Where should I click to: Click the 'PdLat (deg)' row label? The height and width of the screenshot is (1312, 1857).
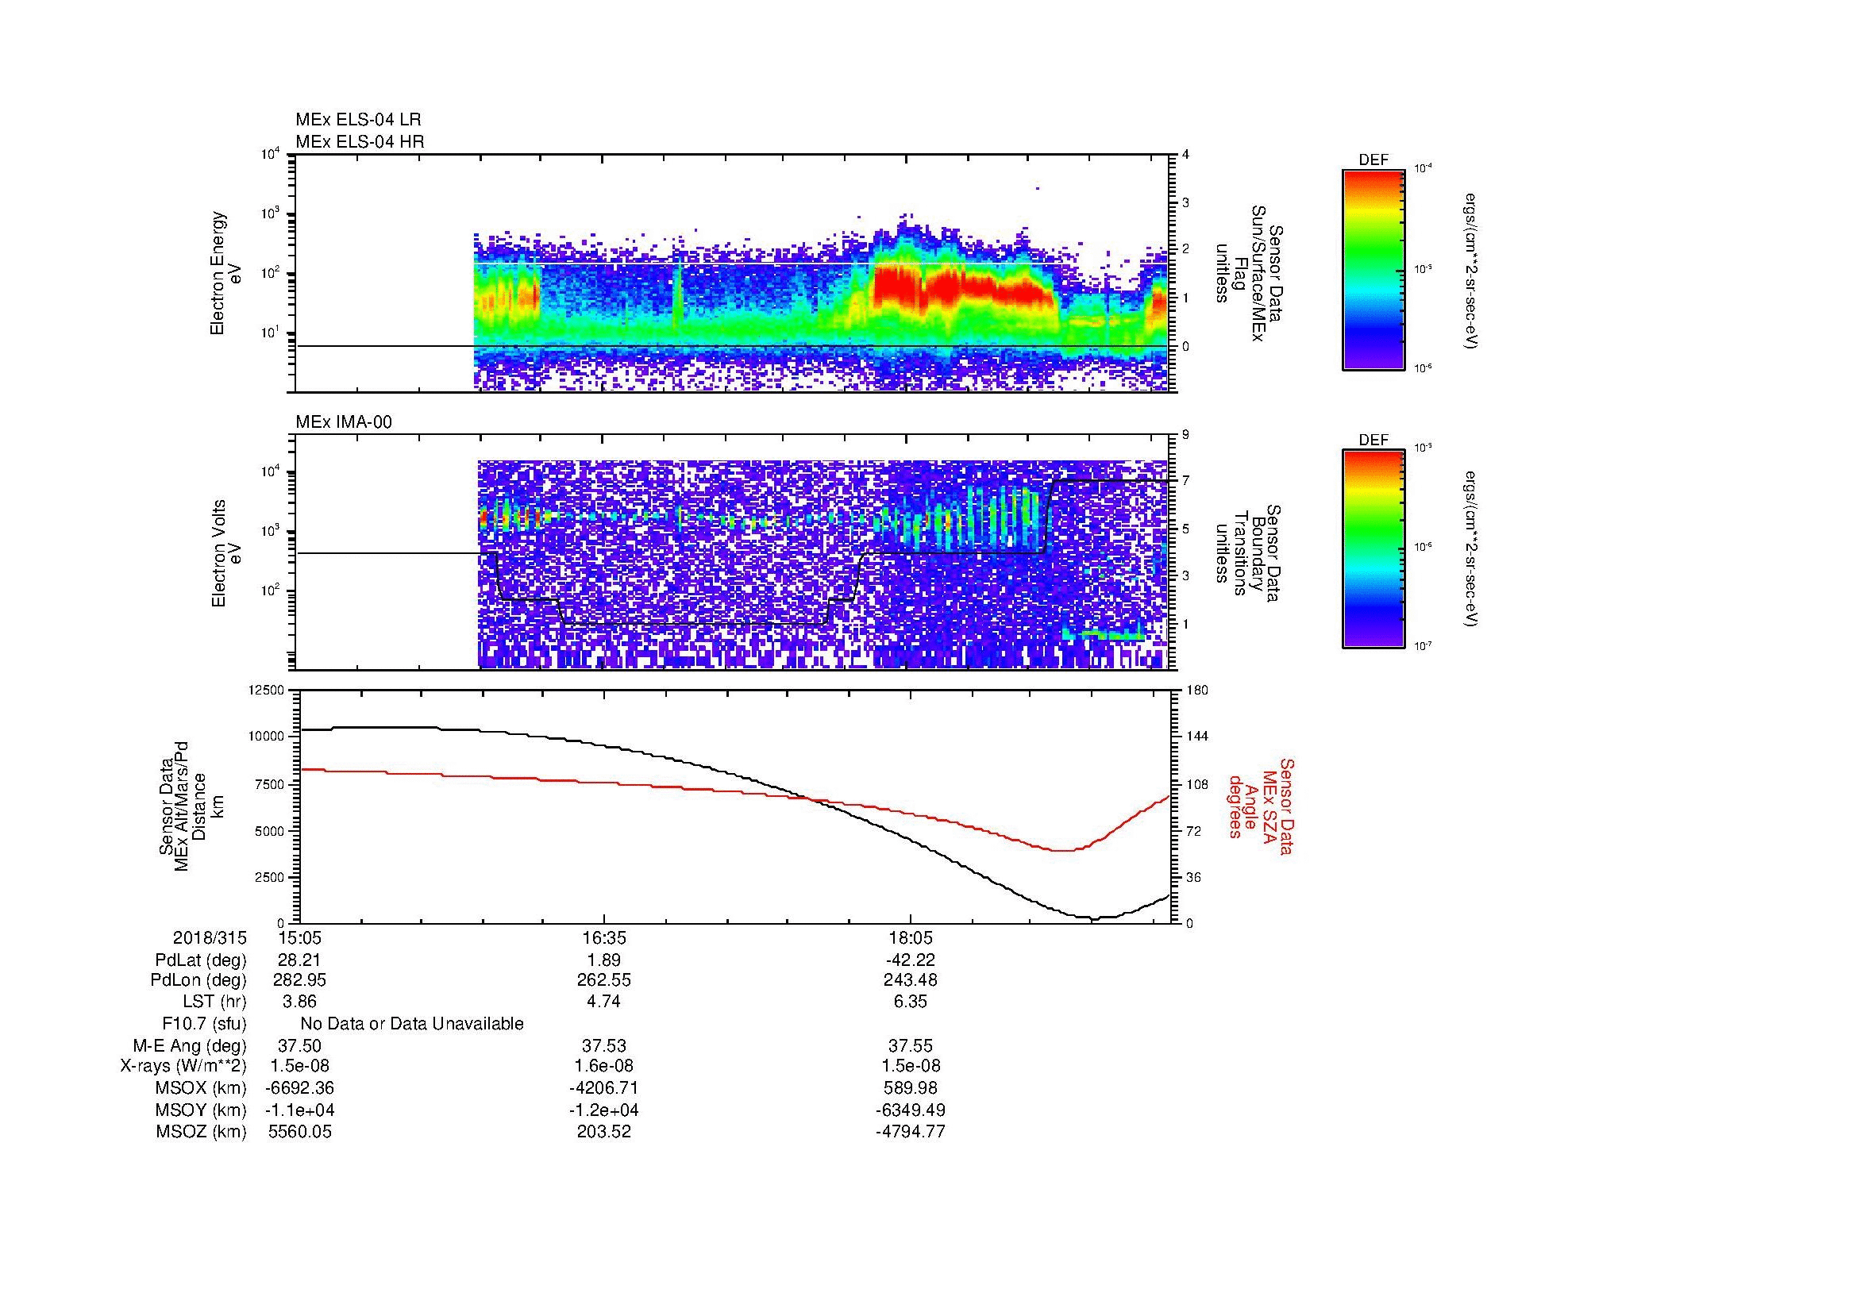(x=201, y=960)
